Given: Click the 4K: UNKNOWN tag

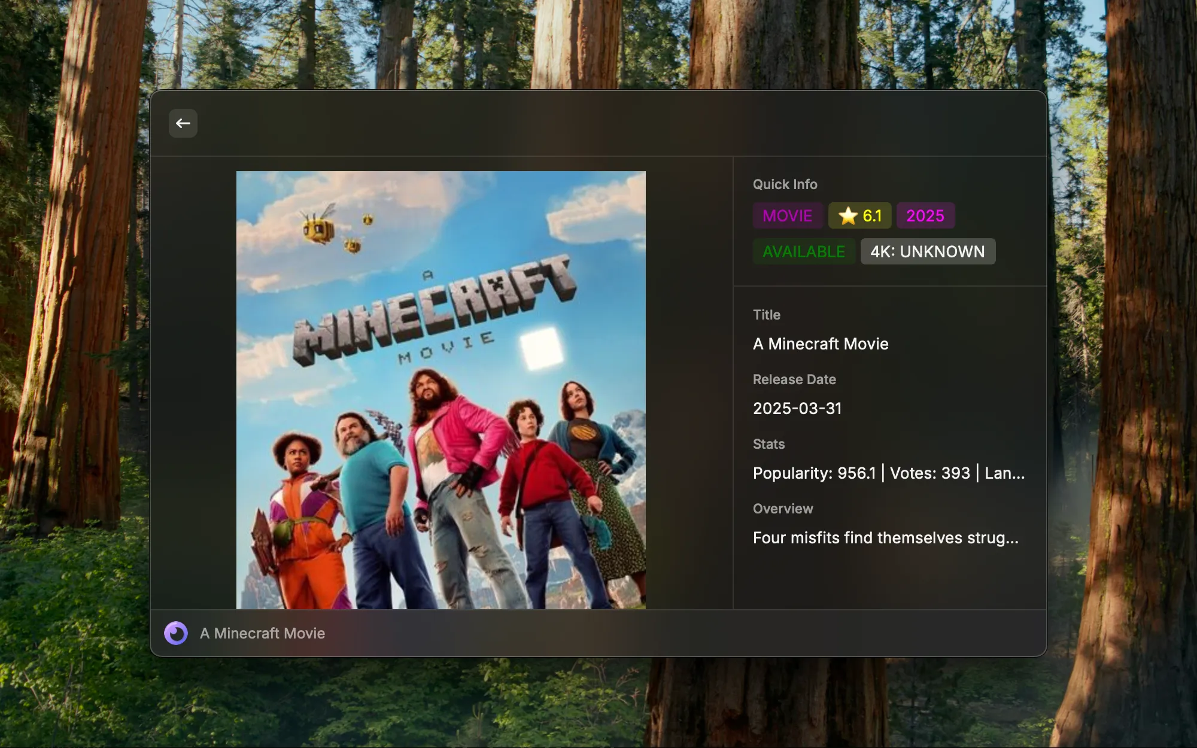Looking at the screenshot, I should point(927,251).
